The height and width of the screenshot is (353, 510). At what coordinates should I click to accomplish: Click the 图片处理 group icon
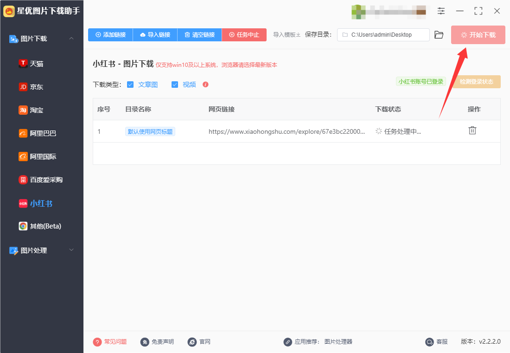(x=13, y=250)
